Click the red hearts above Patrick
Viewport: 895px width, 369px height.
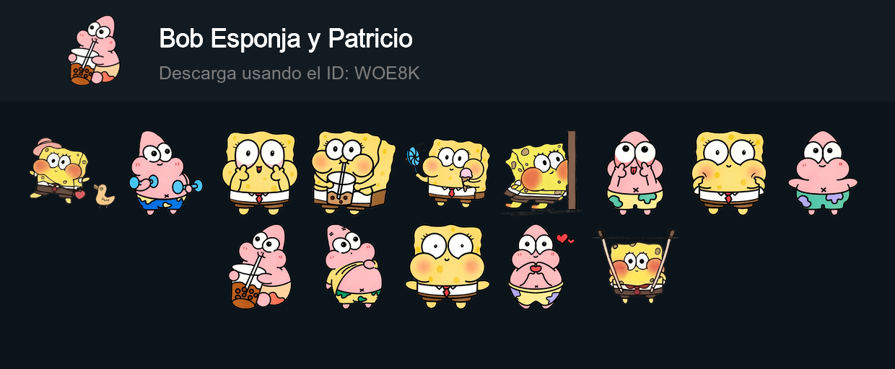565,239
